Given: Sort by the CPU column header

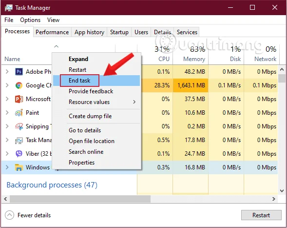Looking at the screenshot, I should (155, 54).
